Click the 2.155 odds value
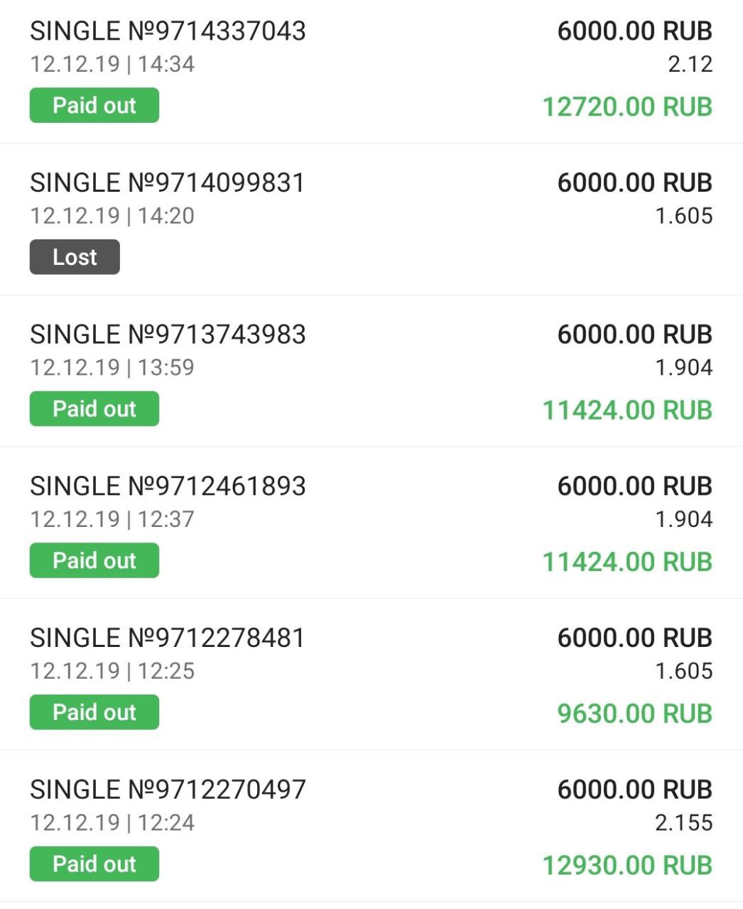Image resolution: width=743 pixels, height=909 pixels. click(x=683, y=823)
